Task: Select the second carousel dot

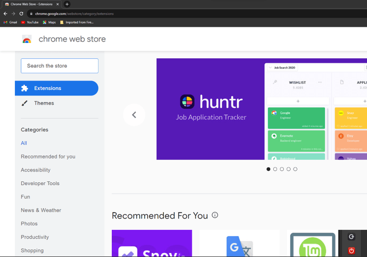Action: 275,169
